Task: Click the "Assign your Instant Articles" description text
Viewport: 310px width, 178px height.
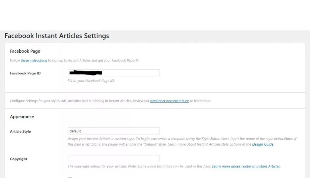Action: [121, 139]
